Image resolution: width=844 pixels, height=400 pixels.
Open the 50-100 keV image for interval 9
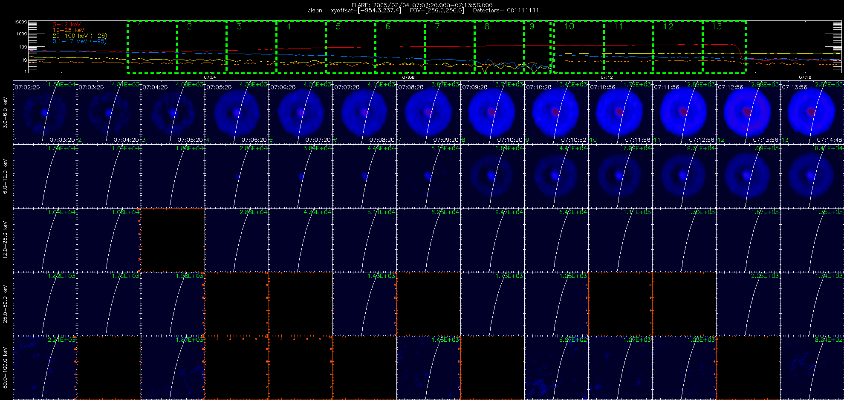(556, 368)
